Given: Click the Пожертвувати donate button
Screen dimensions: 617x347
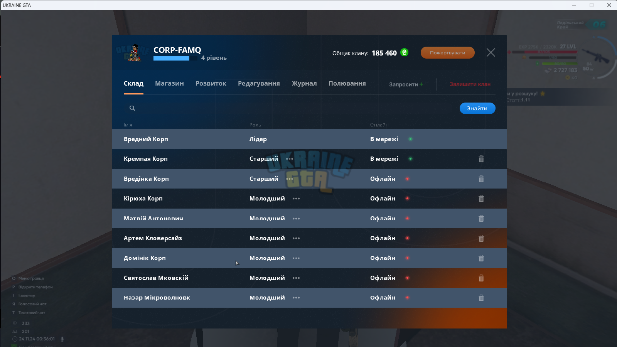Looking at the screenshot, I should coord(447,53).
